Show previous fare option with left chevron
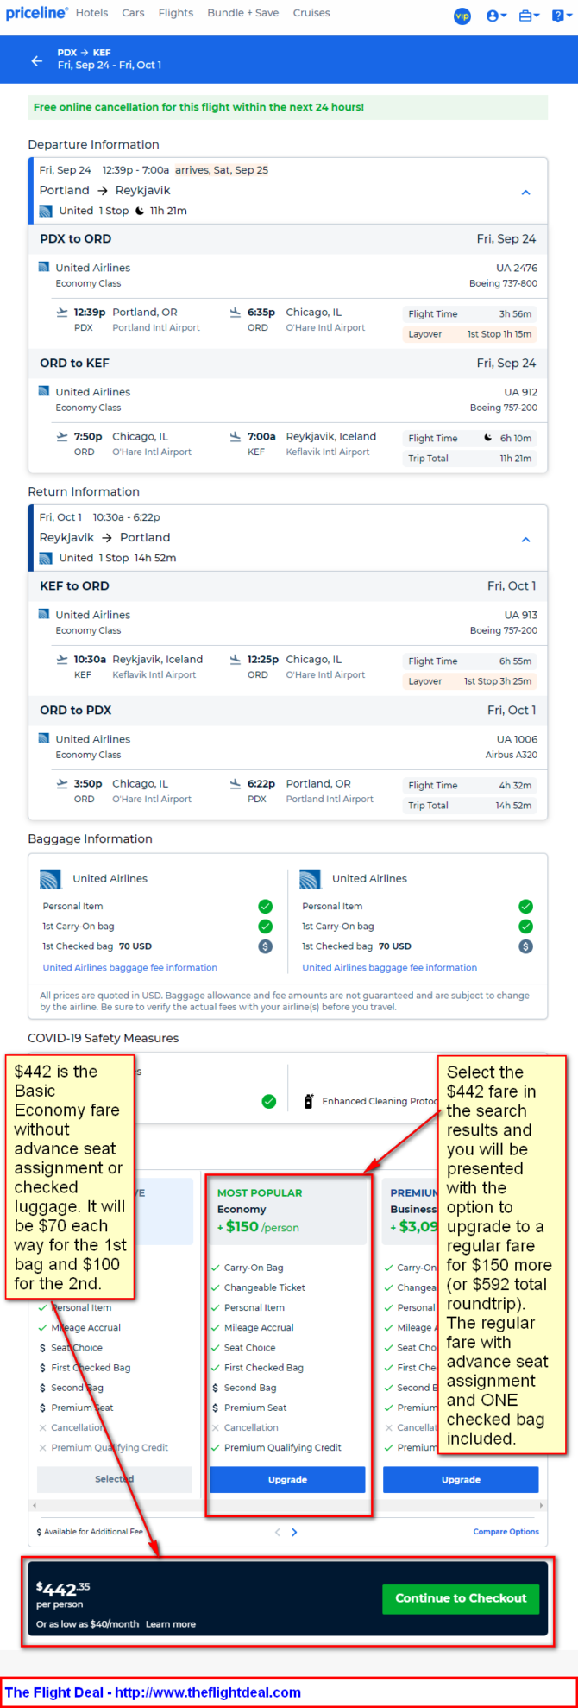 pyautogui.click(x=277, y=1532)
